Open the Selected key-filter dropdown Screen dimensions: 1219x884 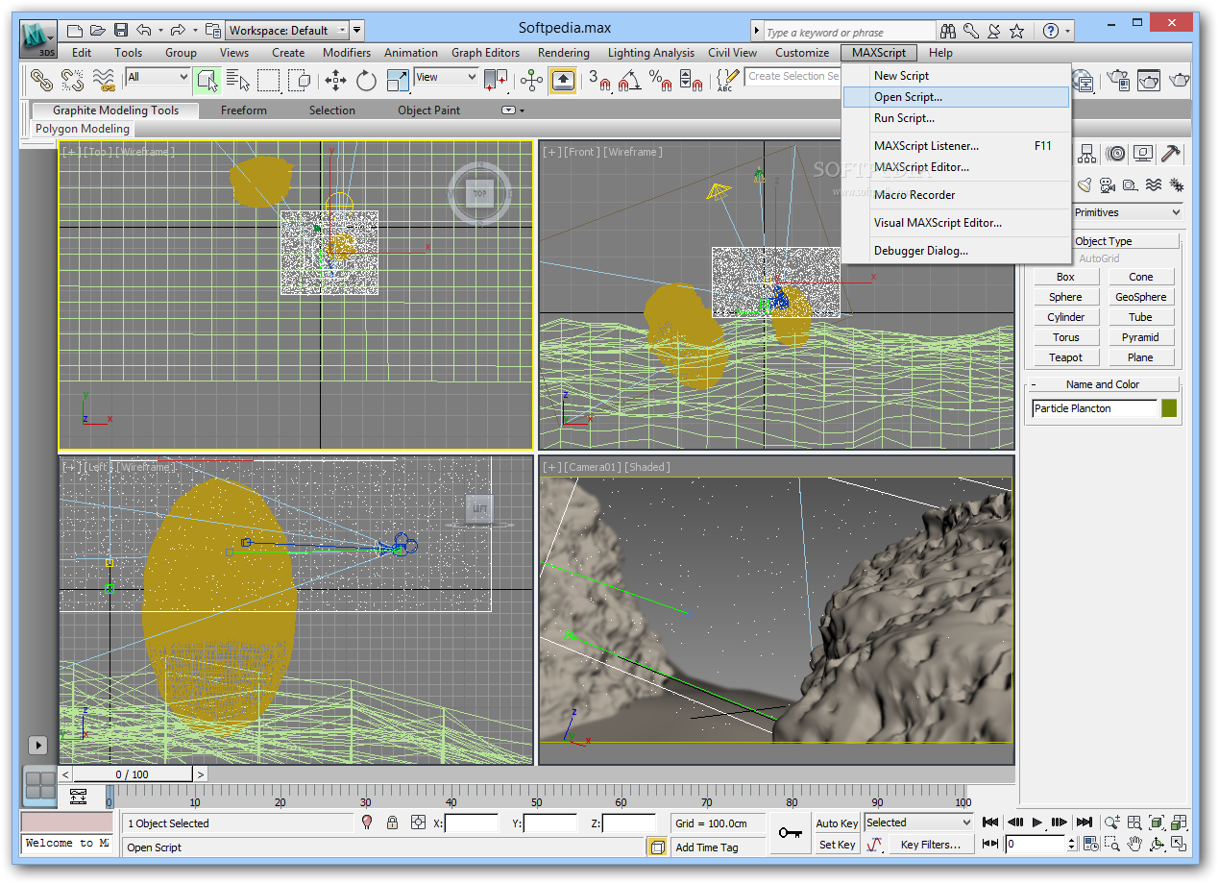(x=919, y=823)
